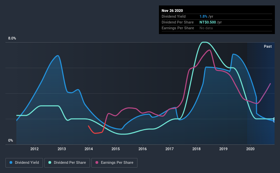The image size is (280, 173).
Task: Click the No data earnings value
Action: click(206, 28)
